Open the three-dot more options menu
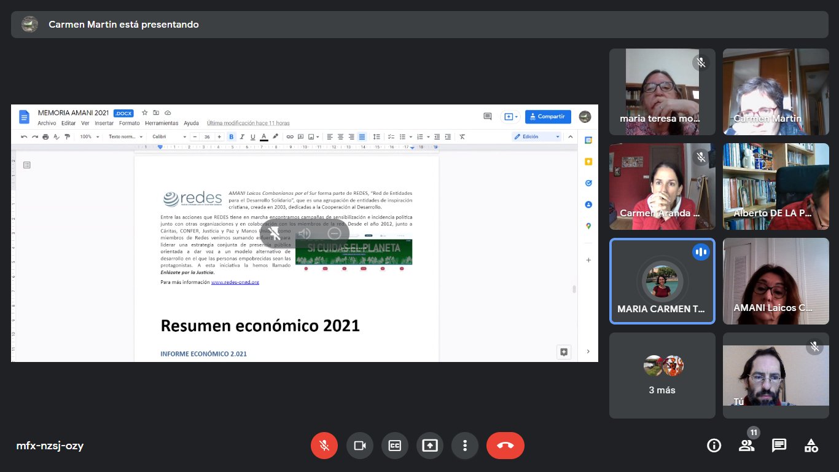 pos(465,446)
